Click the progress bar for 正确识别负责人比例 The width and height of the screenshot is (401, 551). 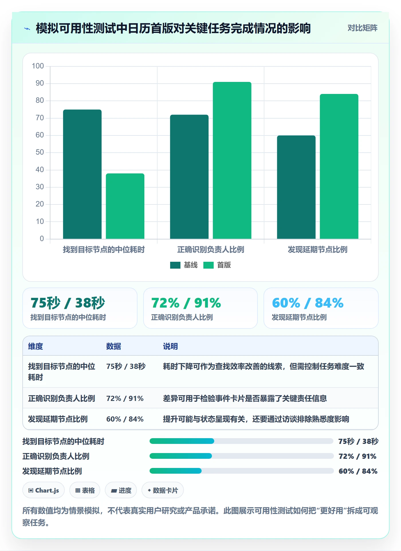(x=241, y=456)
